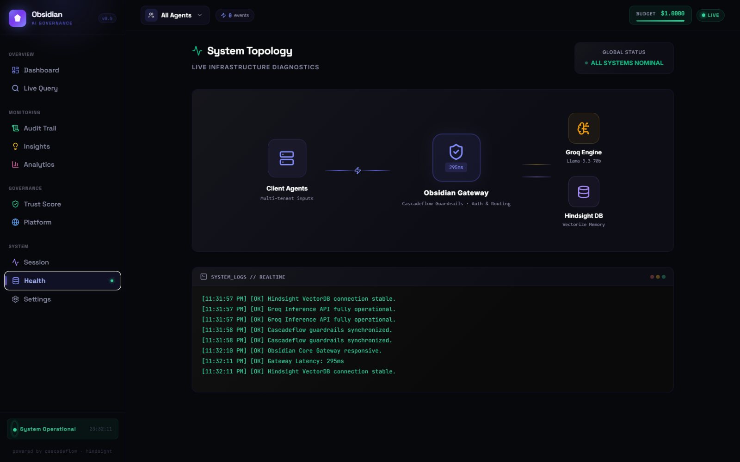
Task: Click the Audit Trail scroll icon
Action: 15,128
